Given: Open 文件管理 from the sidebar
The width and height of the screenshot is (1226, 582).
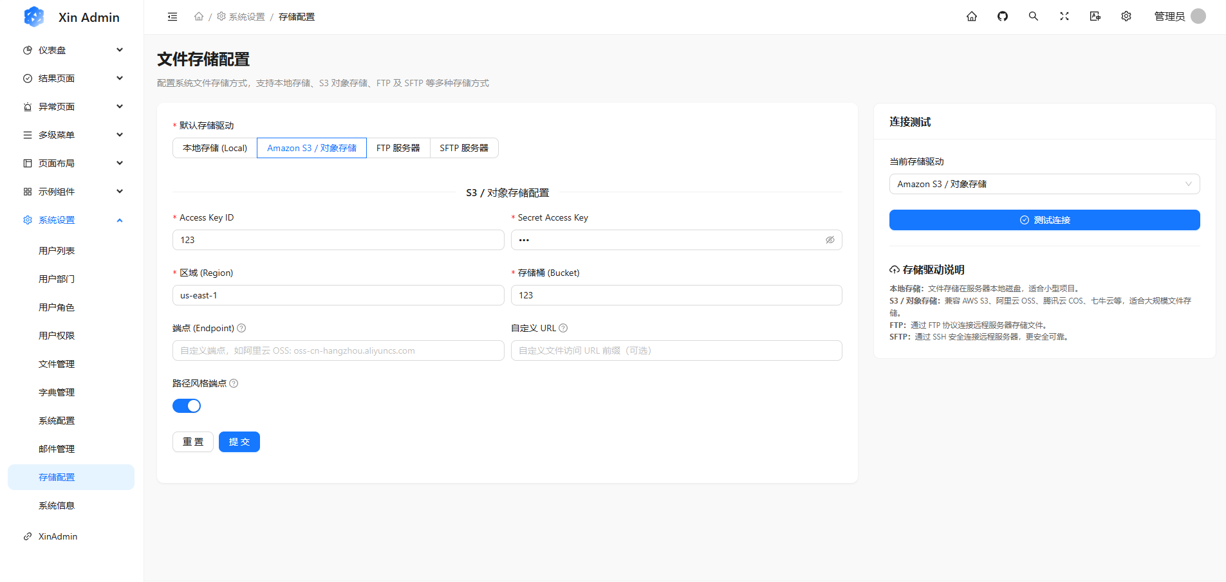Looking at the screenshot, I should pos(56,363).
